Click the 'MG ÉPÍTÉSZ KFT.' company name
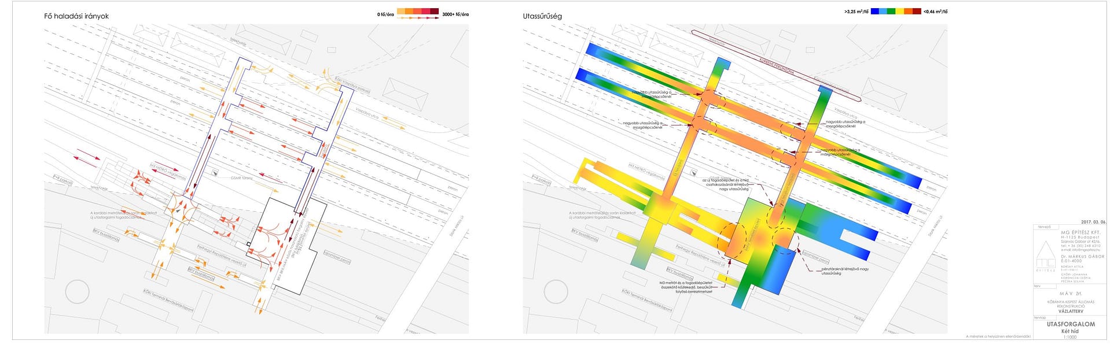This screenshot has width=1110, height=352. pyautogui.click(x=1080, y=232)
